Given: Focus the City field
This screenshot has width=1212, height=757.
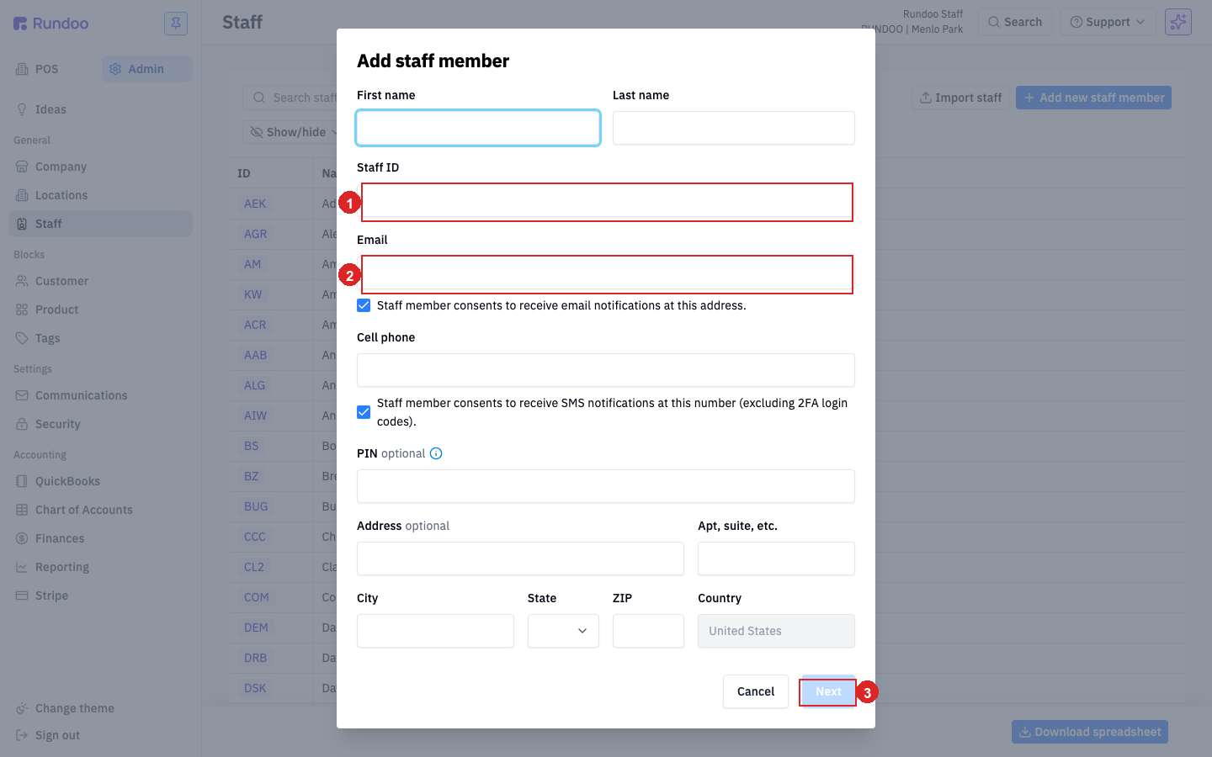Looking at the screenshot, I should [x=435, y=631].
